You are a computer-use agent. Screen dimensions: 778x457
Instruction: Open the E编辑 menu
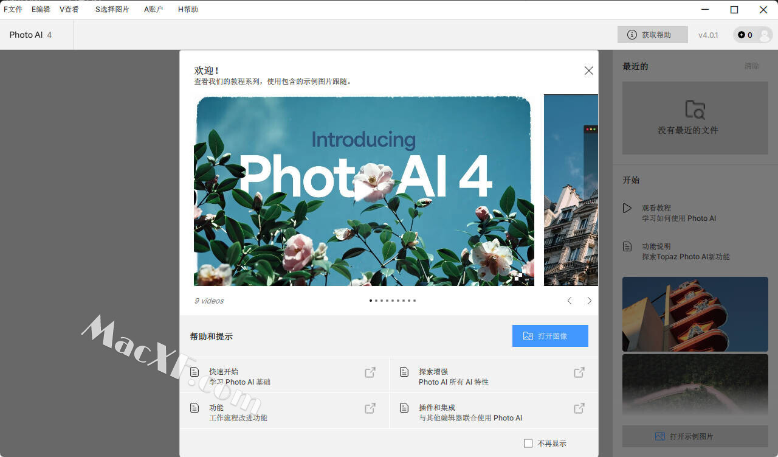[41, 9]
